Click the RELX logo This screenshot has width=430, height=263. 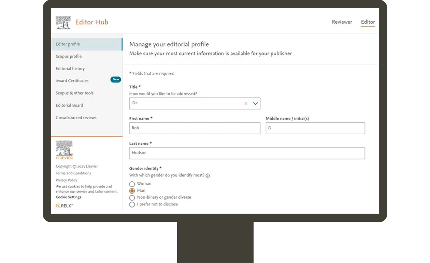(x=64, y=206)
